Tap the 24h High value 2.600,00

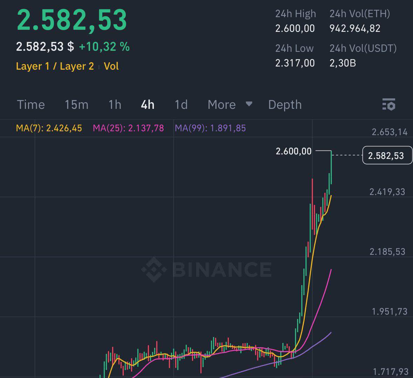(x=295, y=28)
